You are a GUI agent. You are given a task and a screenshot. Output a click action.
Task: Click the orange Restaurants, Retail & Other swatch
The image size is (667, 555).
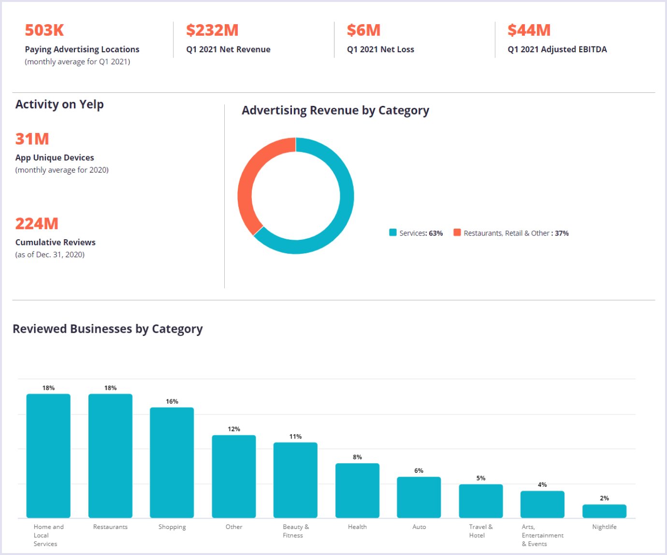pyautogui.click(x=457, y=233)
